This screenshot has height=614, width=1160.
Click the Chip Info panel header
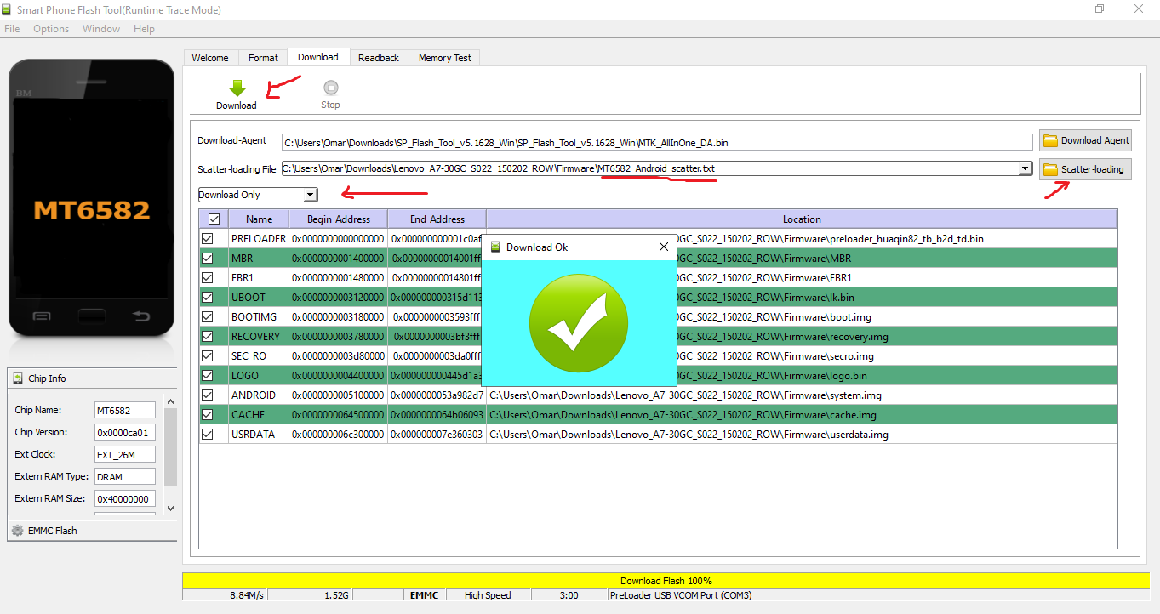point(92,378)
